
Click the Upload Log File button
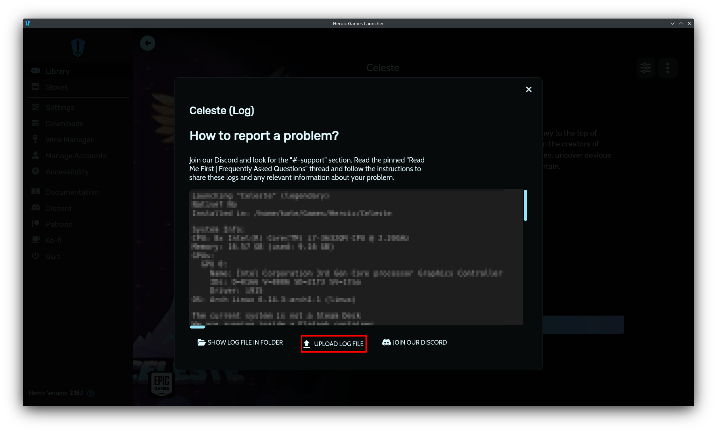pyautogui.click(x=334, y=344)
